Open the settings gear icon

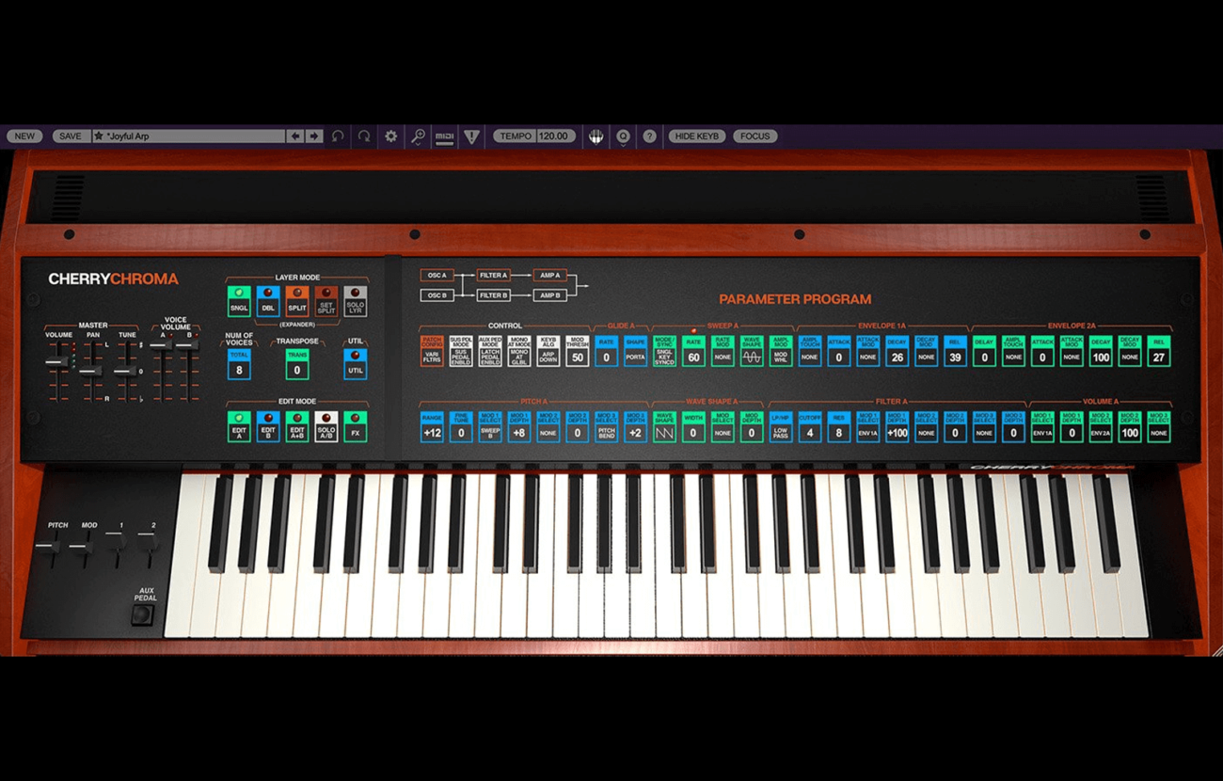[x=391, y=136]
